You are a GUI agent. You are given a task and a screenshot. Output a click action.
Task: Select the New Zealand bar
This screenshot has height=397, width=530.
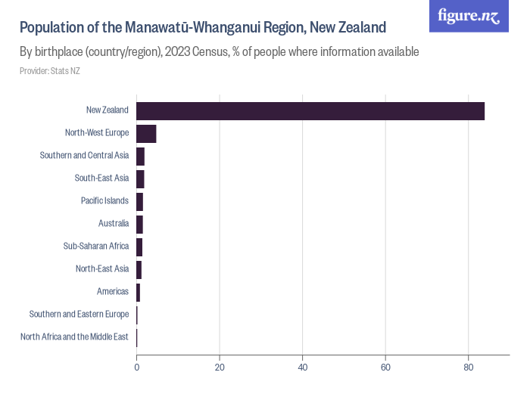[310, 110]
